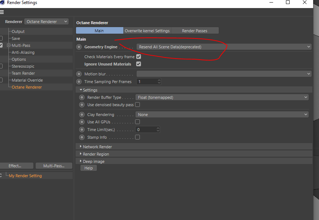The width and height of the screenshot is (319, 220).
Task: Click the Time Sampling Per Frames stepper arrows
Action: pyautogui.click(x=159, y=82)
